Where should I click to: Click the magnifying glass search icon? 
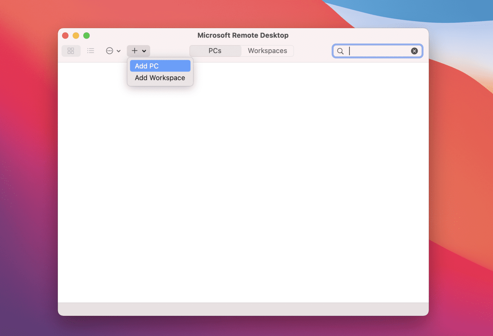(340, 51)
